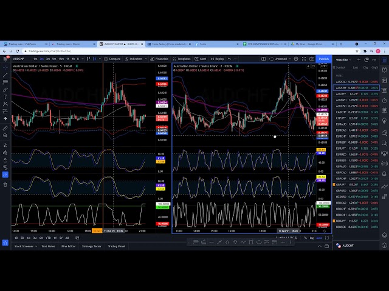Select the 5m timeframe
Viewport: 389px width, 291px height.
pyautogui.click(x=54, y=59)
